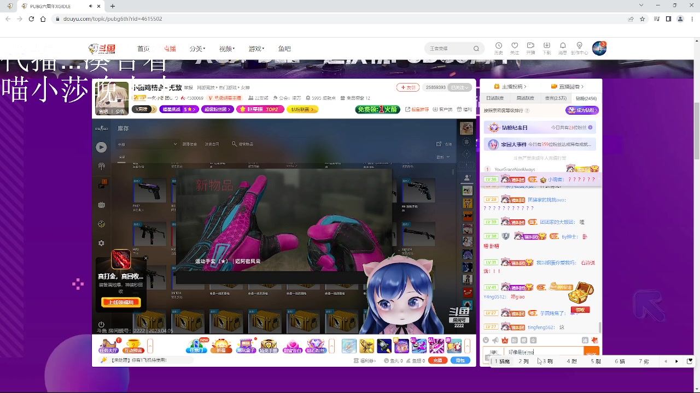Open the sort dropdown below 市场 in inventory
The height and width of the screenshot is (393, 700).
443,157
